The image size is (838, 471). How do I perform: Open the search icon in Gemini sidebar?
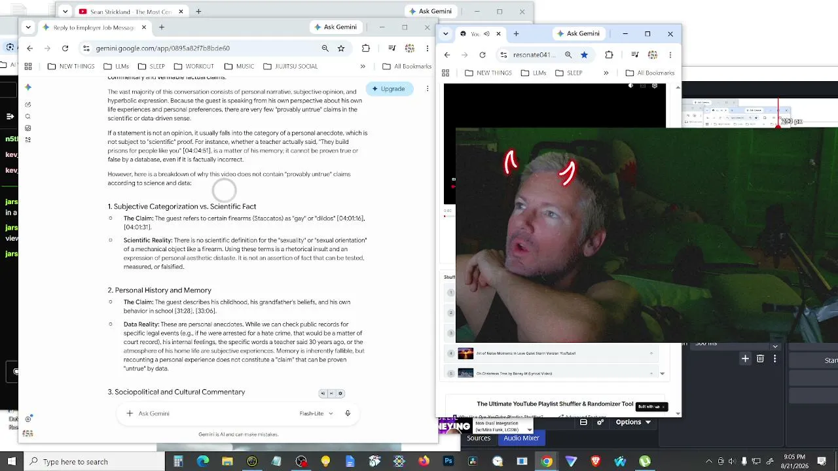[27, 116]
